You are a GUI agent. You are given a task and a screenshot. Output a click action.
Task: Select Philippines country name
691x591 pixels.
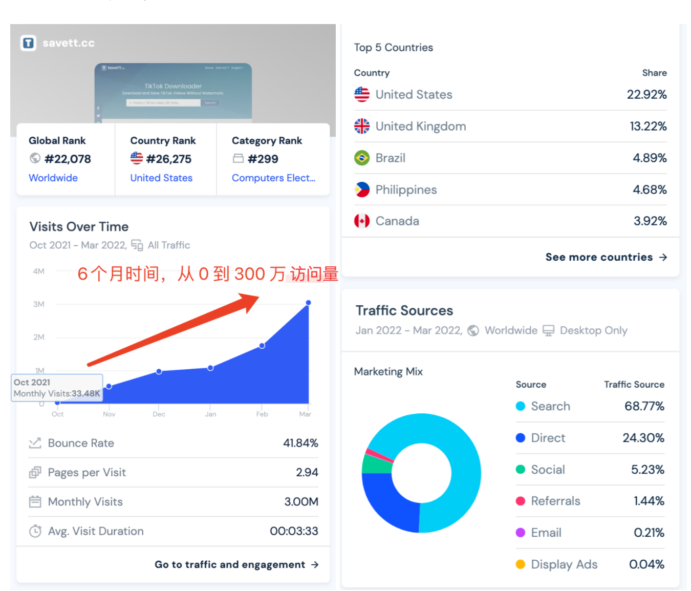click(406, 189)
